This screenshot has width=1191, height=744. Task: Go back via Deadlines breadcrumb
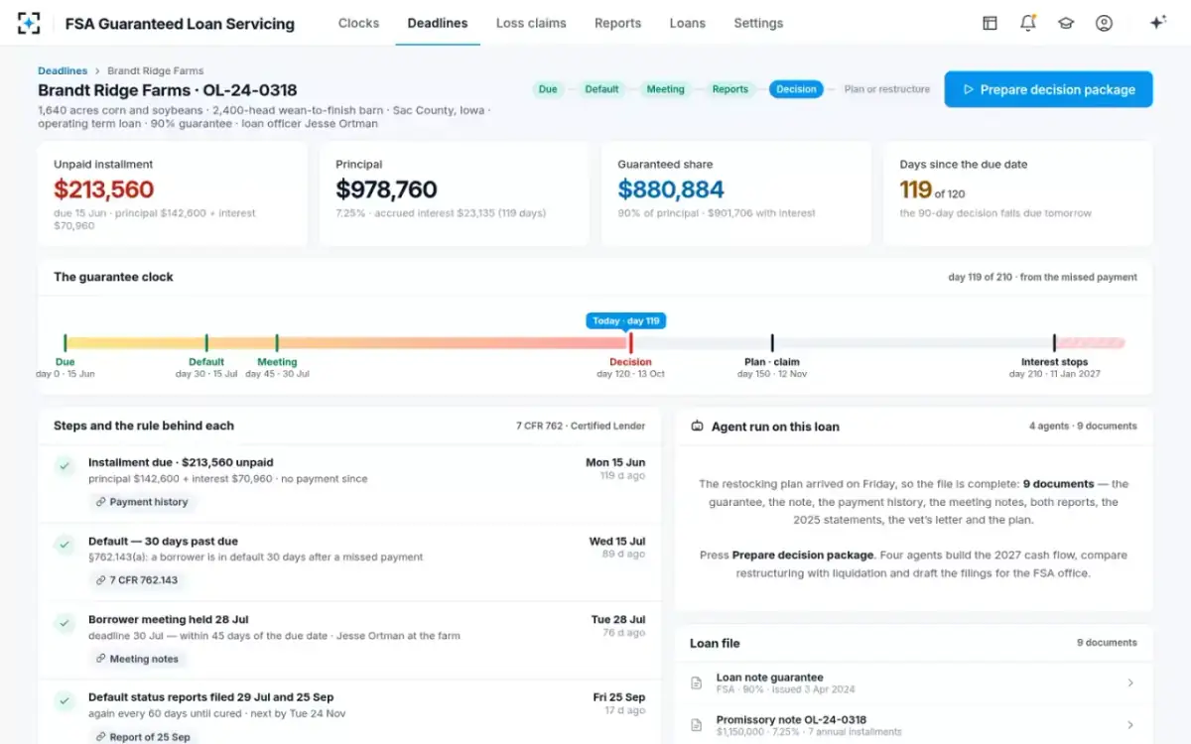point(63,70)
